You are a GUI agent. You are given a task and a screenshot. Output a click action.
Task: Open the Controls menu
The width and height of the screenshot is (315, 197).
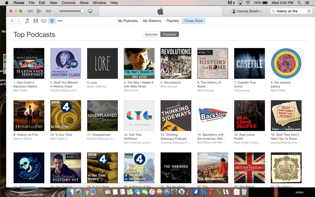69,3
